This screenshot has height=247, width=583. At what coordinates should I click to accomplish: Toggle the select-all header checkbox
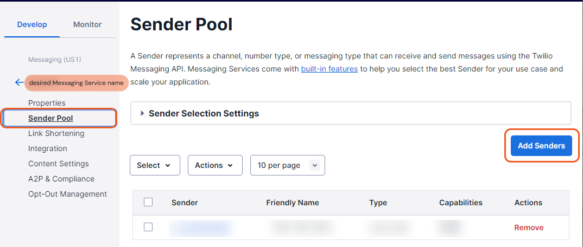148,202
